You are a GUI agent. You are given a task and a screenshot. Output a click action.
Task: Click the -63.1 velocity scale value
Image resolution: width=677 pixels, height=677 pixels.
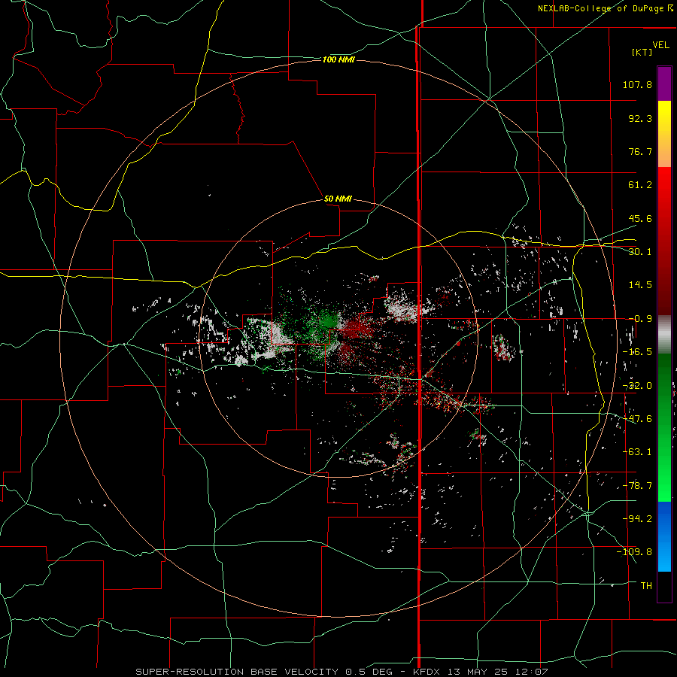(x=637, y=452)
